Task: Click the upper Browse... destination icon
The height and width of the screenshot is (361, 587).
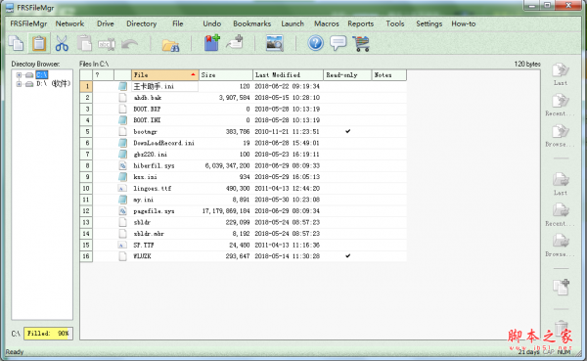Action: click(561, 131)
